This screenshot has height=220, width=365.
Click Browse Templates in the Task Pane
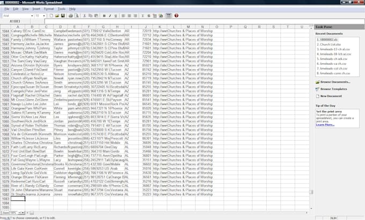pyautogui.click(x=331, y=89)
